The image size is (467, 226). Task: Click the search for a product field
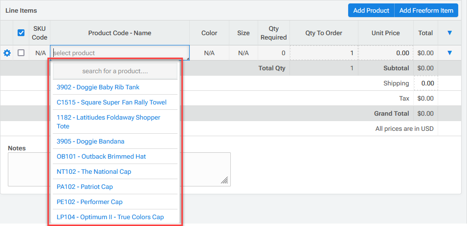click(x=115, y=71)
